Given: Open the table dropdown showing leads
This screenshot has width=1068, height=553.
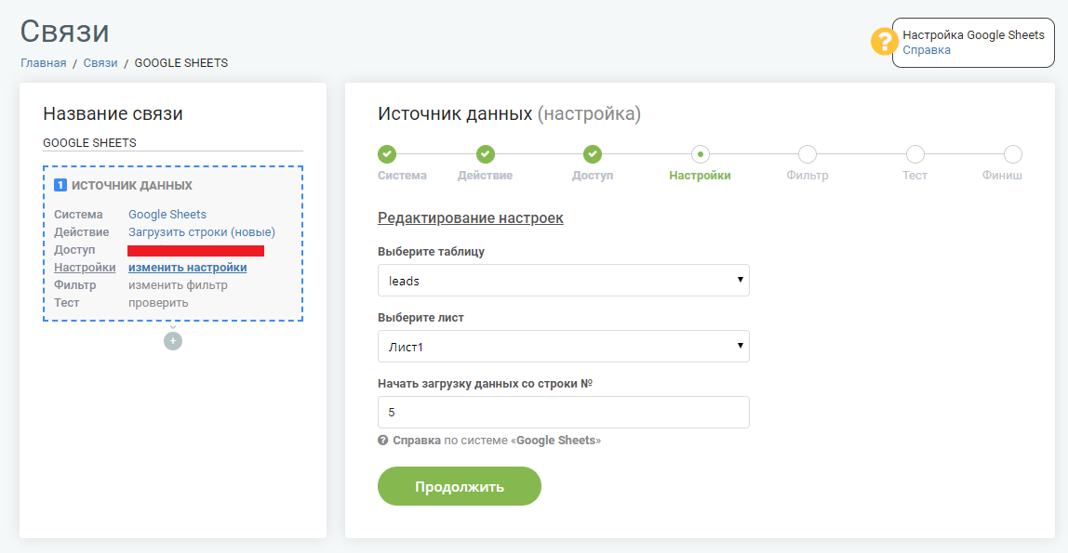Looking at the screenshot, I should tap(563, 281).
